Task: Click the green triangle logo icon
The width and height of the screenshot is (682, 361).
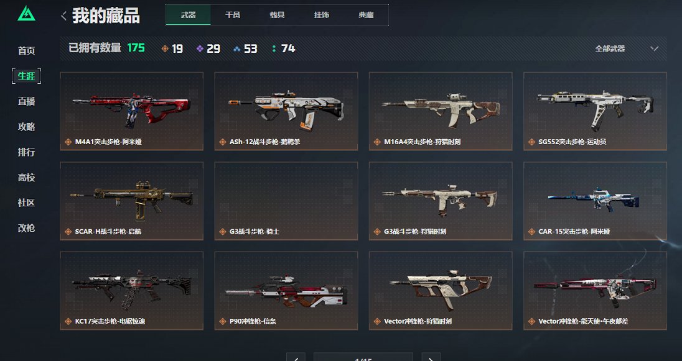Action: point(27,14)
